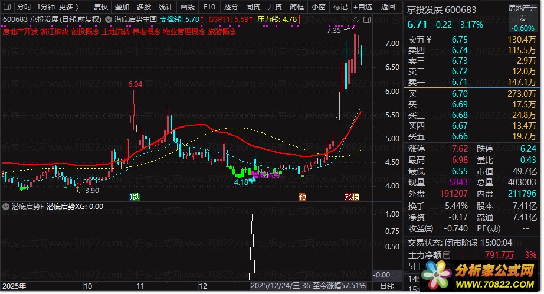This screenshot has width=544, height=294.
Task: Select the 日线 period label at bottom
Action: tap(387, 286)
